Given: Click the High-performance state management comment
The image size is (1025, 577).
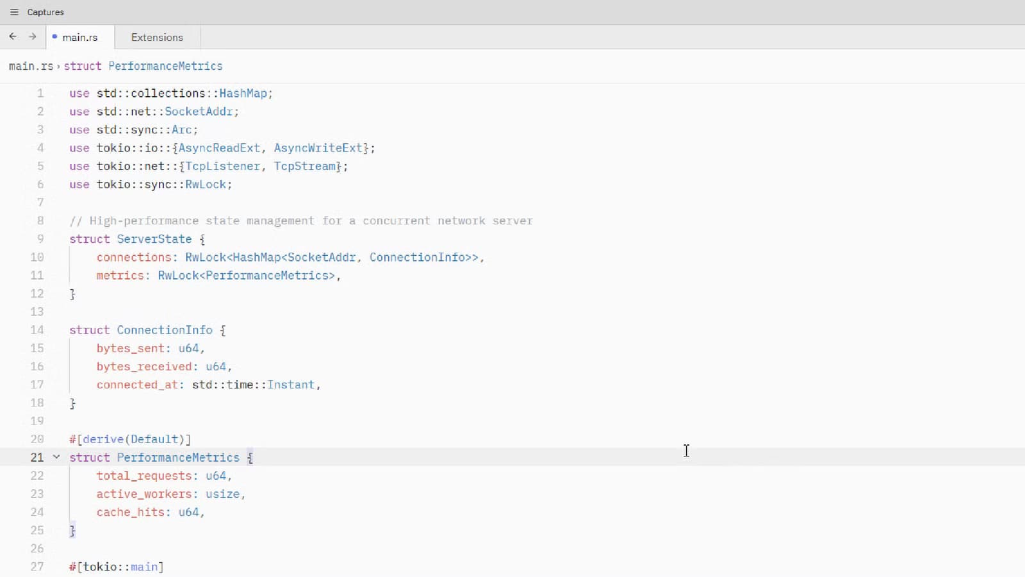Looking at the screenshot, I should 301,221.
